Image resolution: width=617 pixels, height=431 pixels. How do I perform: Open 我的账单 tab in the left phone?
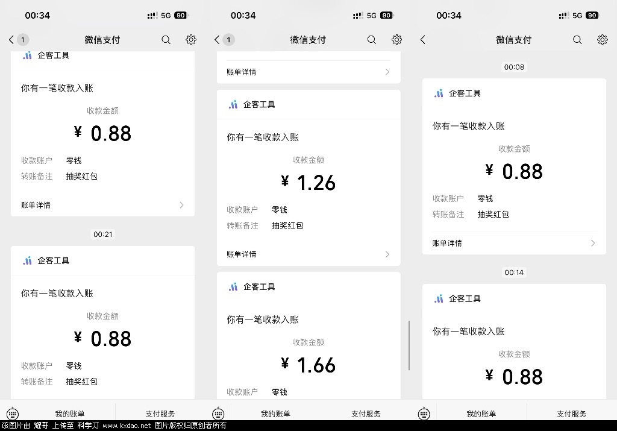click(x=70, y=414)
